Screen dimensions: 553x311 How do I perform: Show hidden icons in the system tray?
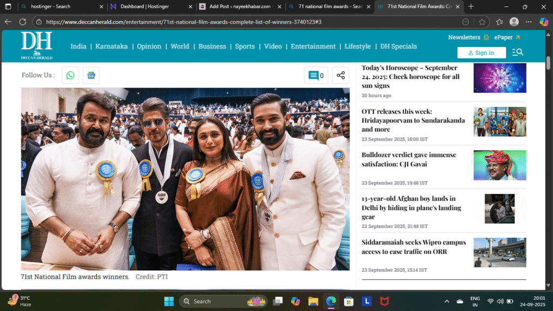447,301
